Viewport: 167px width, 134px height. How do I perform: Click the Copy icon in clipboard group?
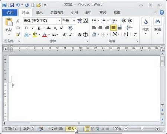pos(18,28)
